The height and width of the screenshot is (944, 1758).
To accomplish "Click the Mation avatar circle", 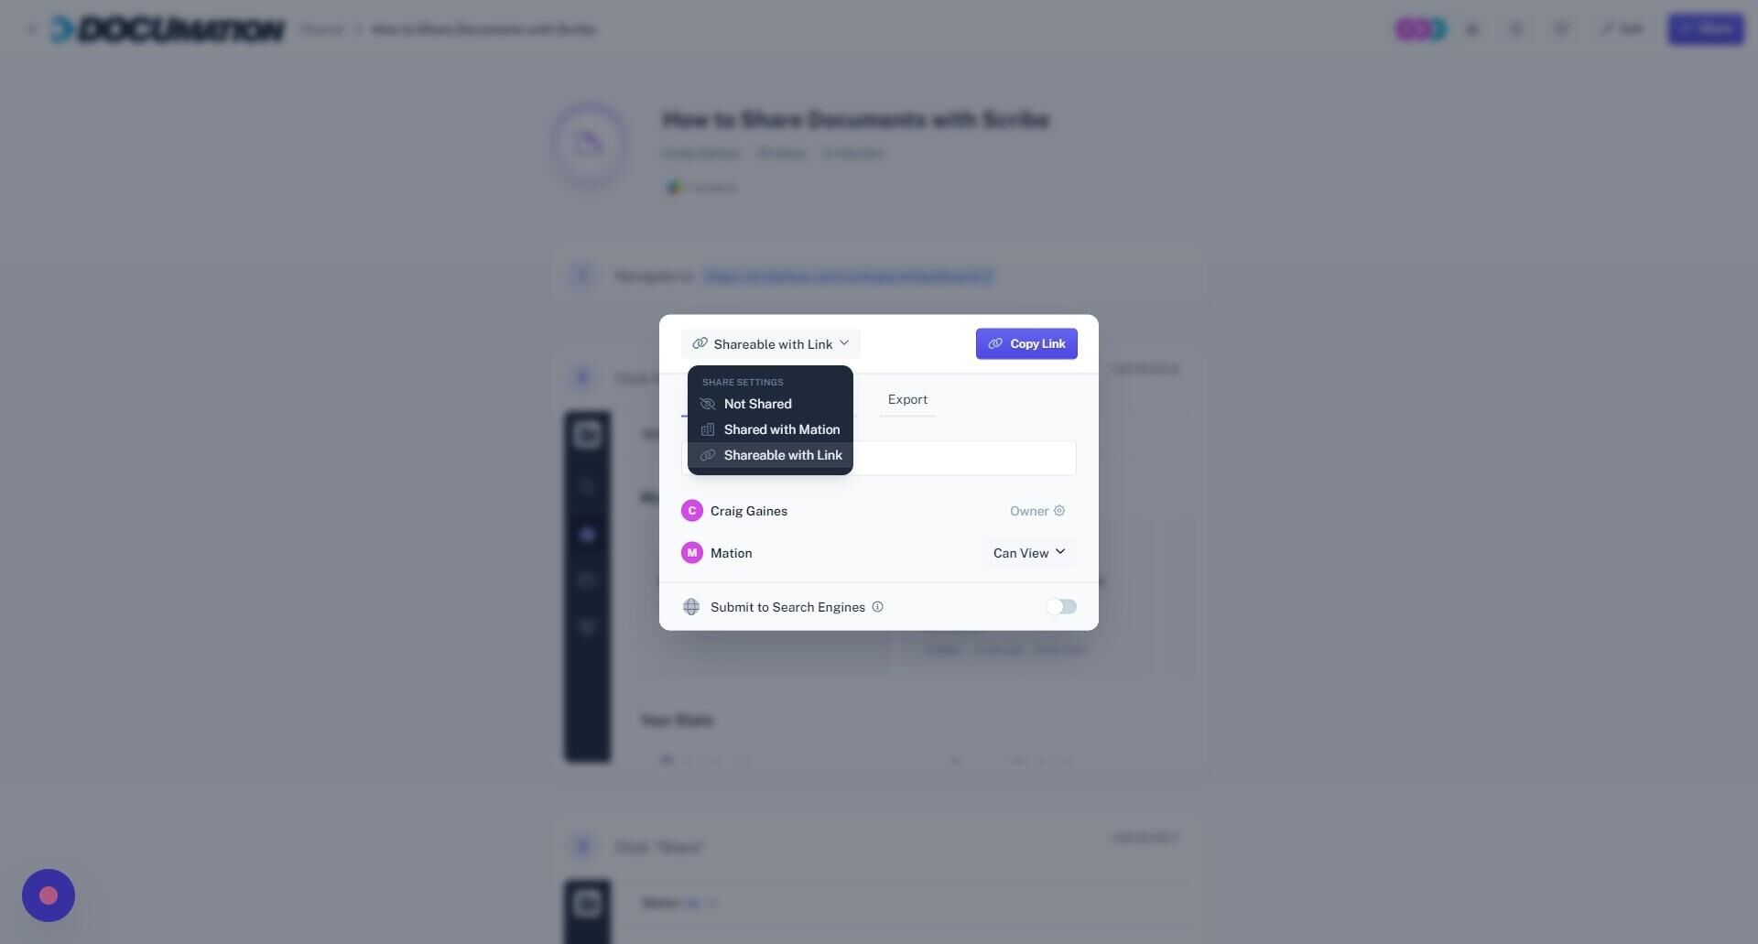I will [692, 553].
